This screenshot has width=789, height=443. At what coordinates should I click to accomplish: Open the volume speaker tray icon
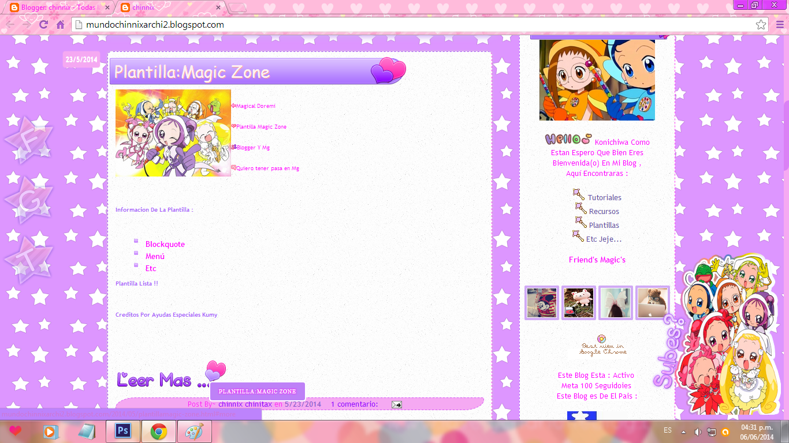coord(698,431)
